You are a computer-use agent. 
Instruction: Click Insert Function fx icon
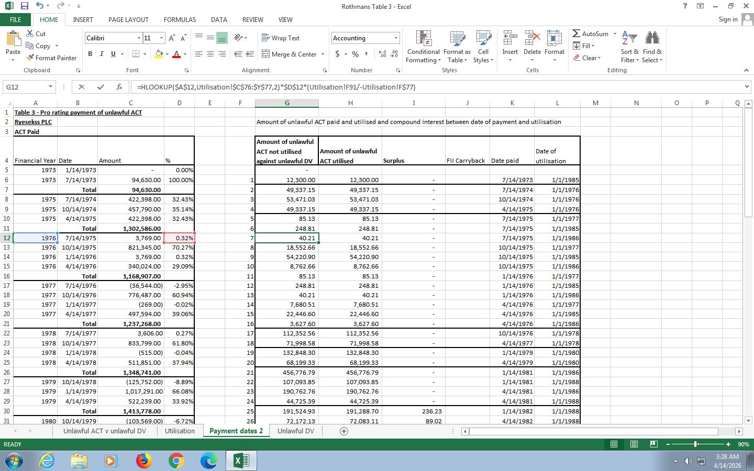pos(119,87)
